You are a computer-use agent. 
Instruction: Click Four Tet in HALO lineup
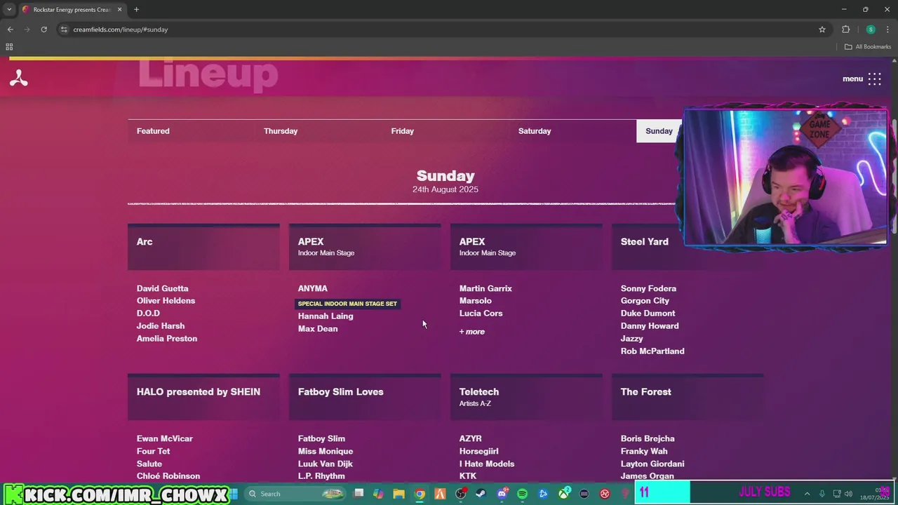154,451
